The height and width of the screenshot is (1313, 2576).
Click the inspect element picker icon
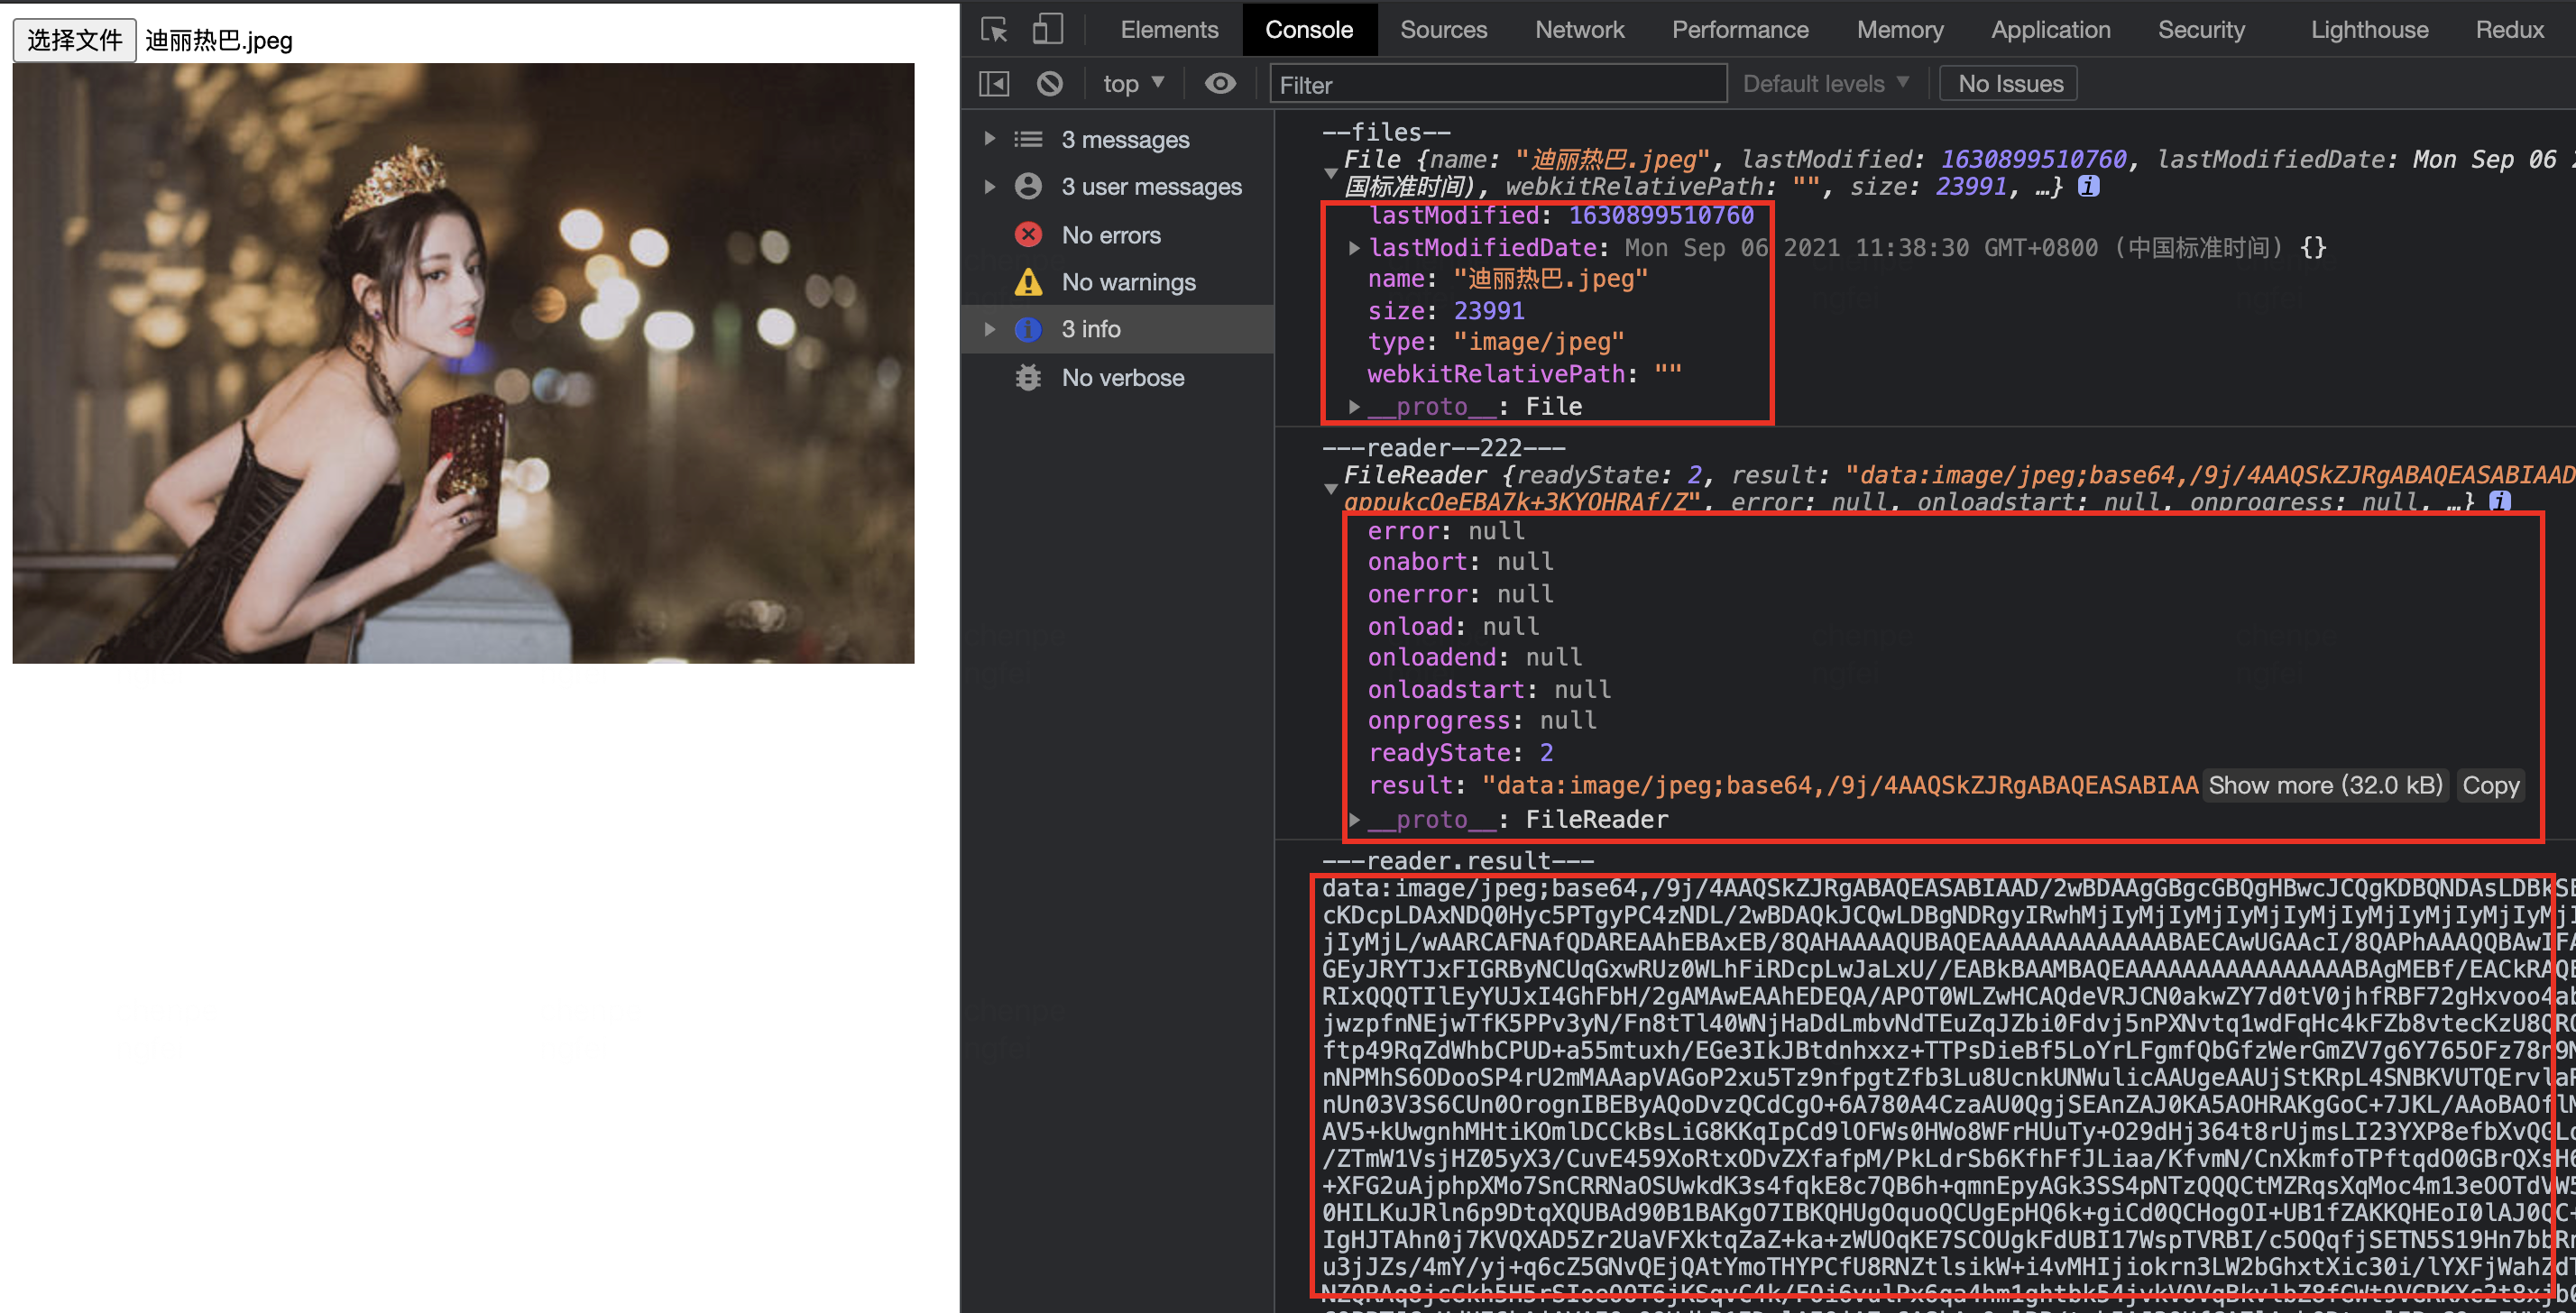point(994,29)
